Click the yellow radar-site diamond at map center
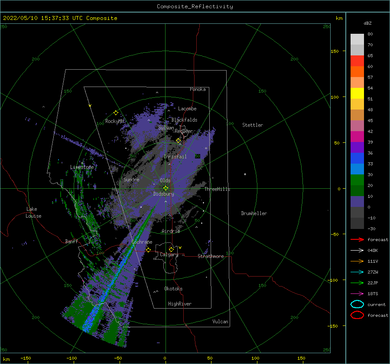The width and height of the screenshot is (390, 364). (x=166, y=188)
